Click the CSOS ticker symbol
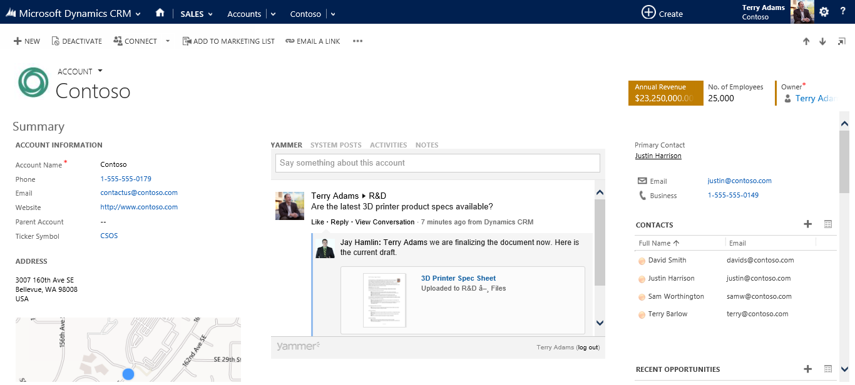 coord(109,236)
